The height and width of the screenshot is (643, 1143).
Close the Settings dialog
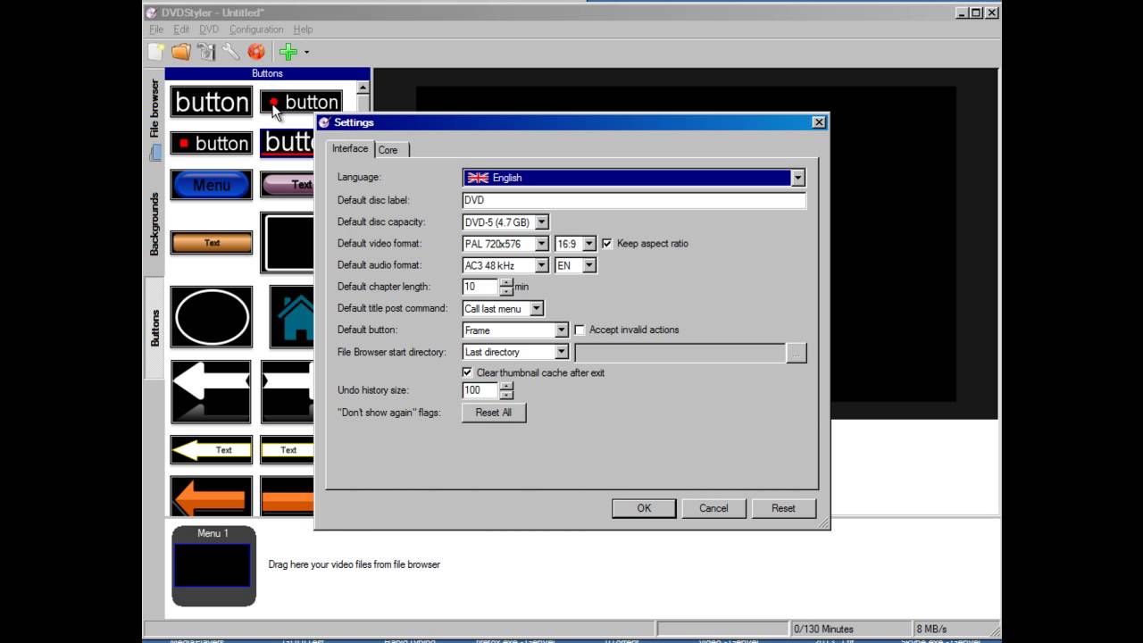coord(819,122)
